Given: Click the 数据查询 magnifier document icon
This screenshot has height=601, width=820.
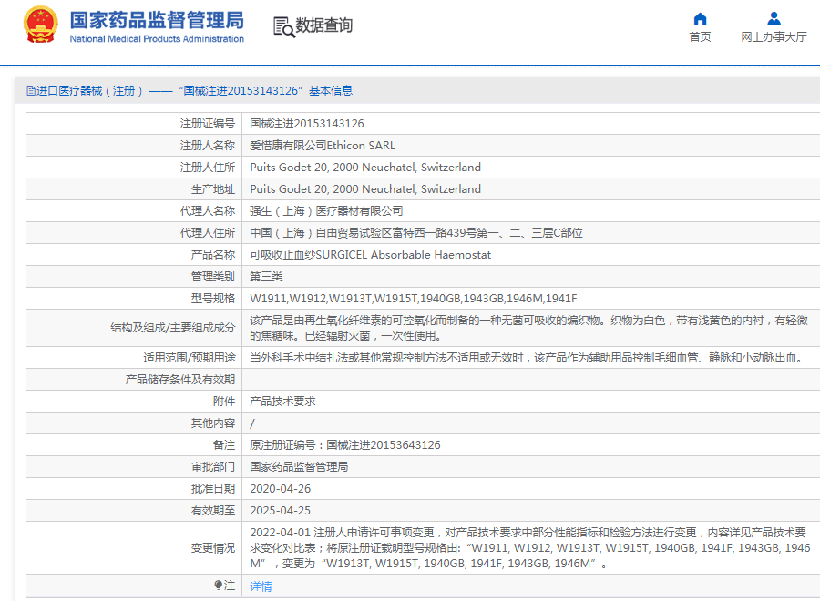Looking at the screenshot, I should (284, 26).
